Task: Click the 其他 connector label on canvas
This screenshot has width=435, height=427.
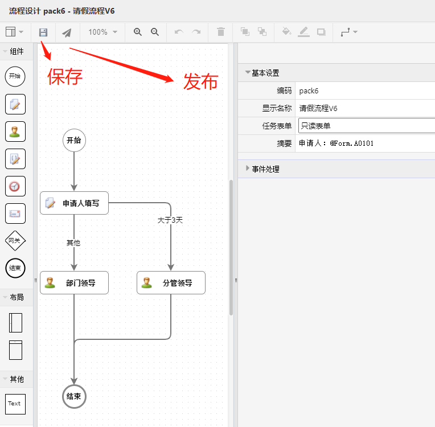Action: click(73, 243)
